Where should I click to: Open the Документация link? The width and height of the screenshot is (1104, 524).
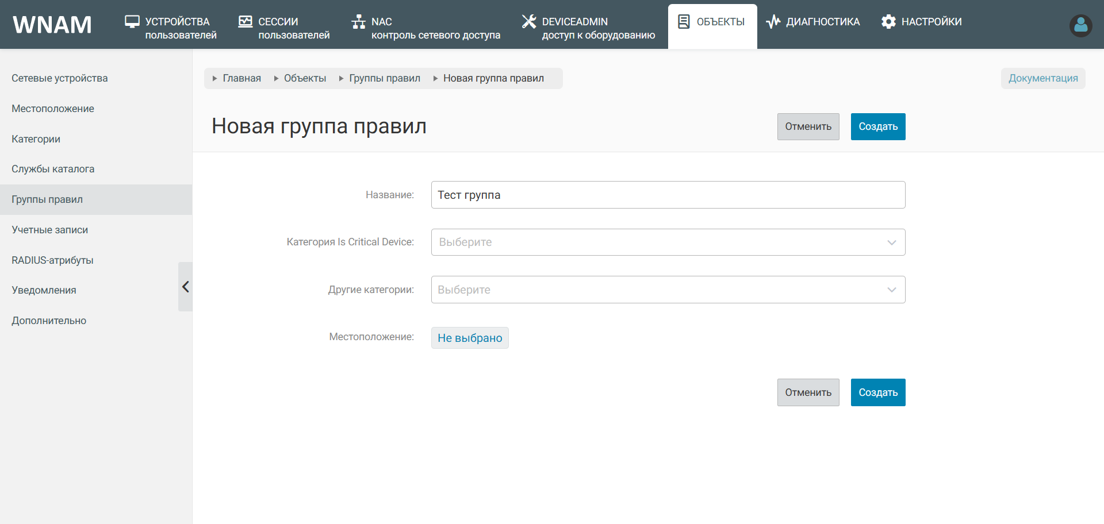1042,78
